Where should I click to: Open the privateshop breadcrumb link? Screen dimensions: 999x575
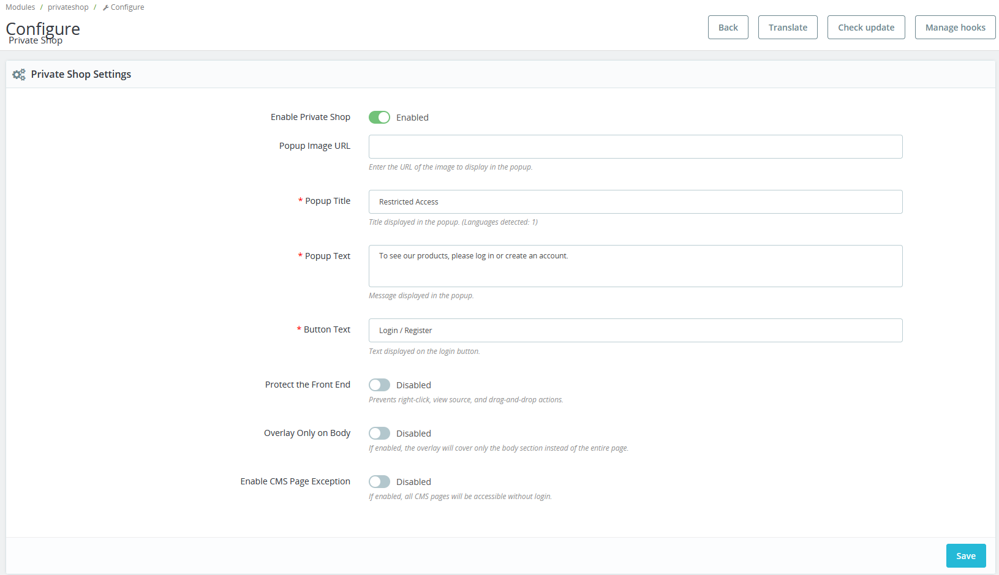(x=68, y=7)
